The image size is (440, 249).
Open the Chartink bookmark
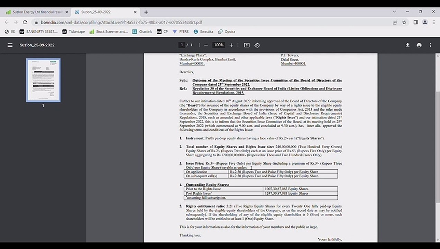(x=142, y=31)
